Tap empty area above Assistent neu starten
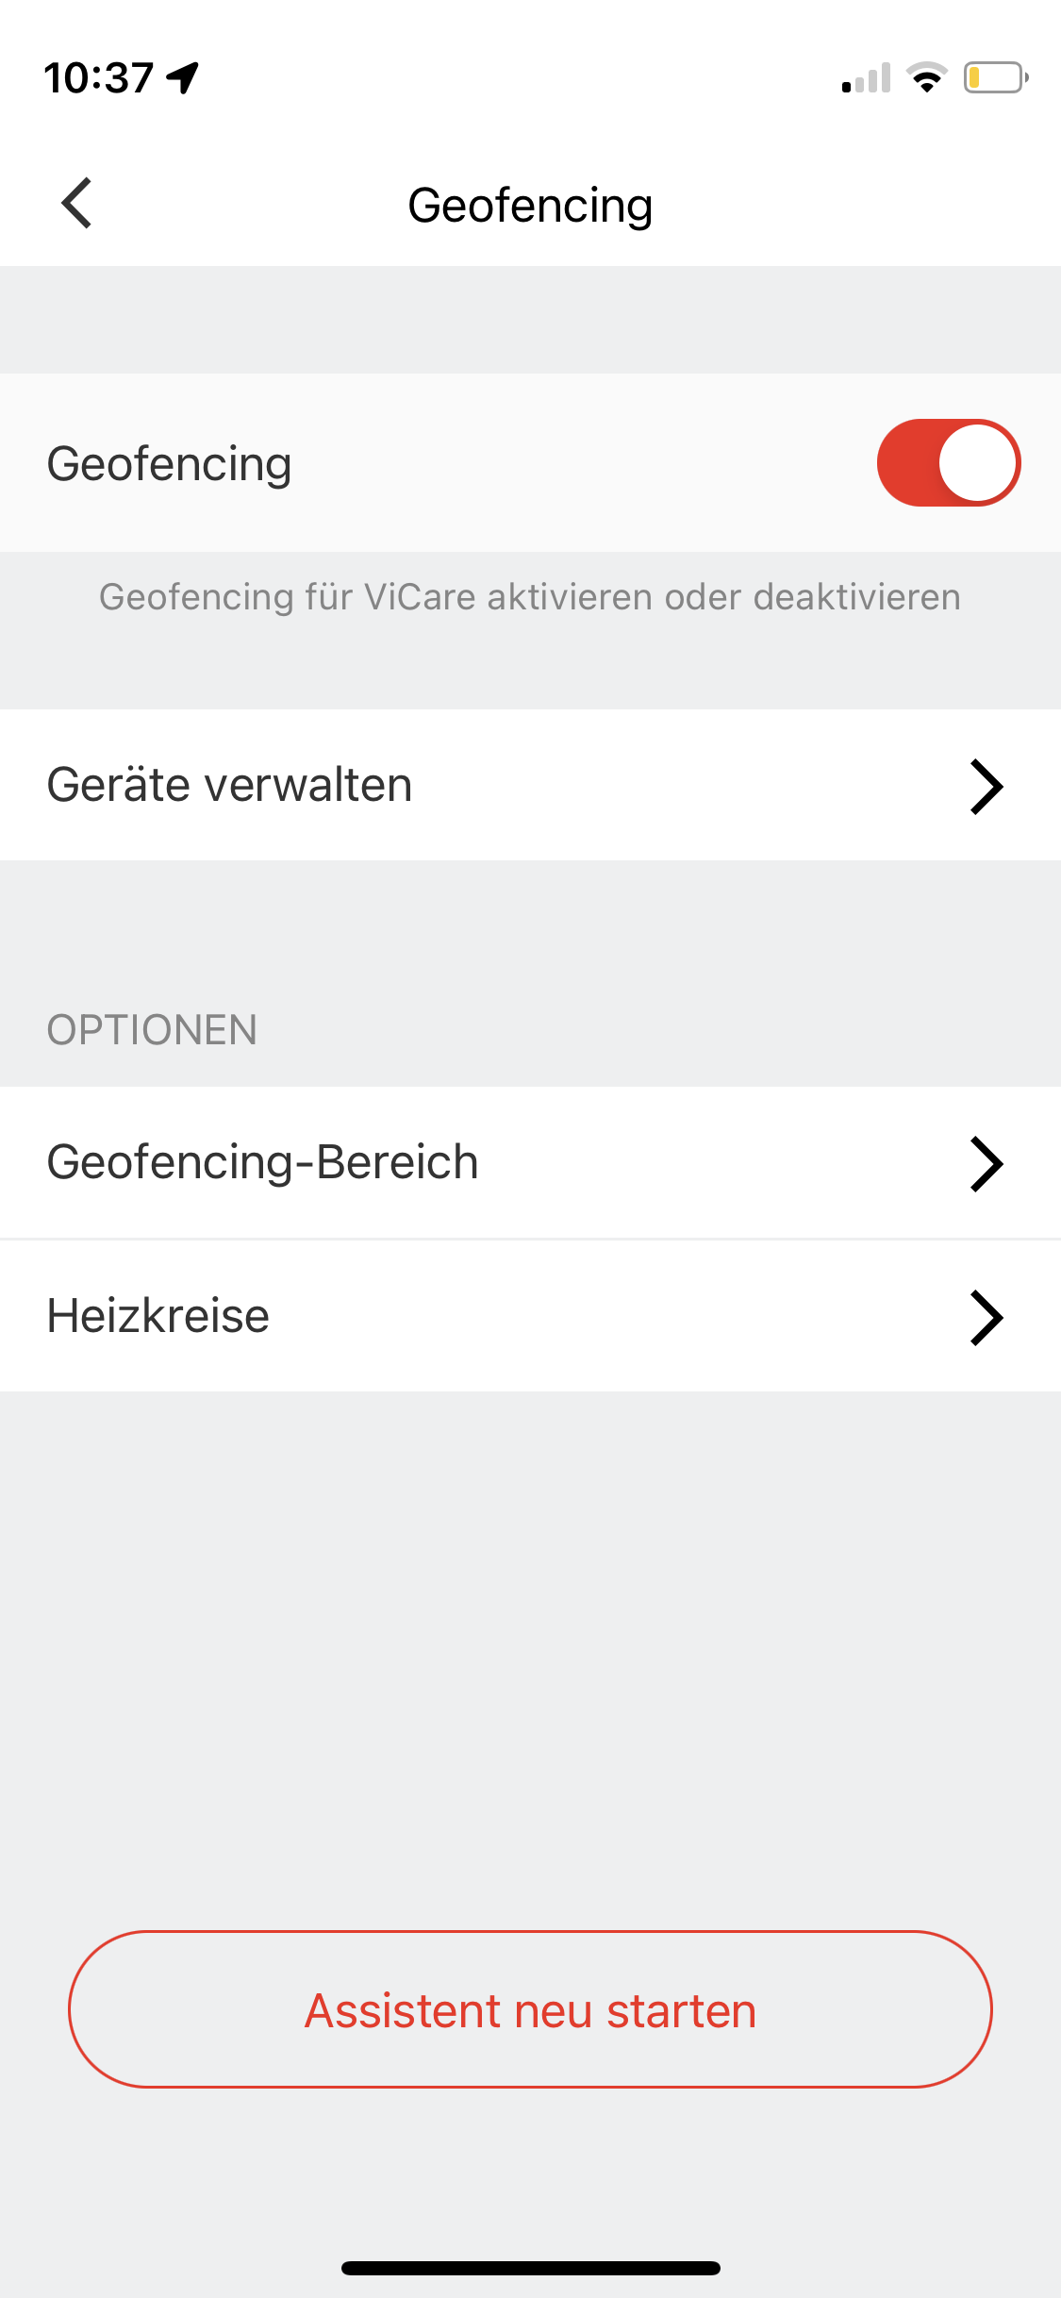The width and height of the screenshot is (1061, 2298). tap(530, 1660)
